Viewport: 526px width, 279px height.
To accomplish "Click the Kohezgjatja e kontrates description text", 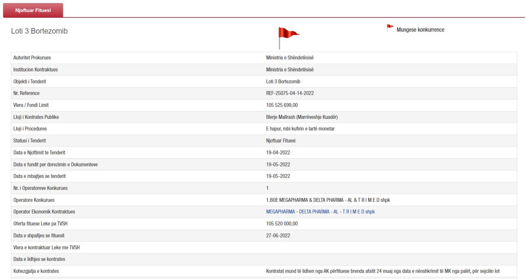I will (382, 271).
